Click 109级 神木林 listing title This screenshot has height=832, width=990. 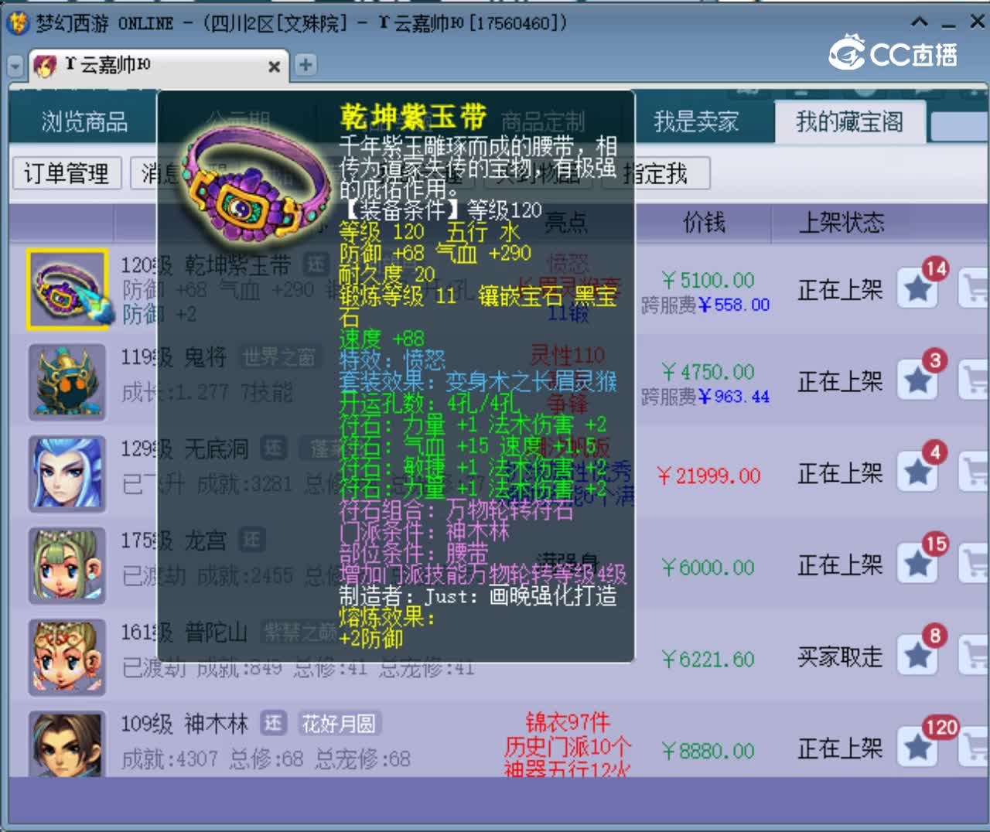coord(184,724)
